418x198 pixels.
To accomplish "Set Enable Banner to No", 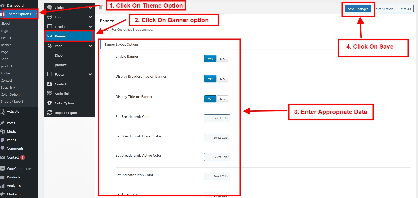I will (222, 59).
